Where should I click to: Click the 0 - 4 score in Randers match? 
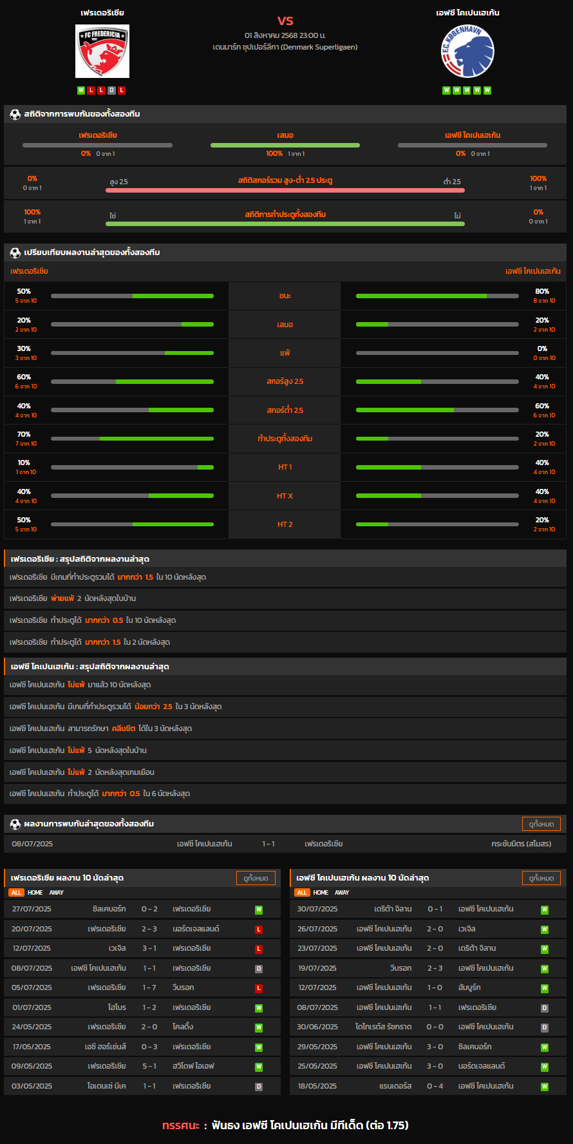point(435,1087)
